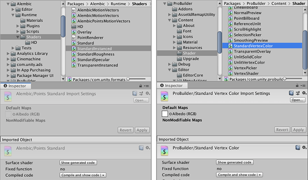Select the StandardRoughness shader icon

tap(73, 54)
